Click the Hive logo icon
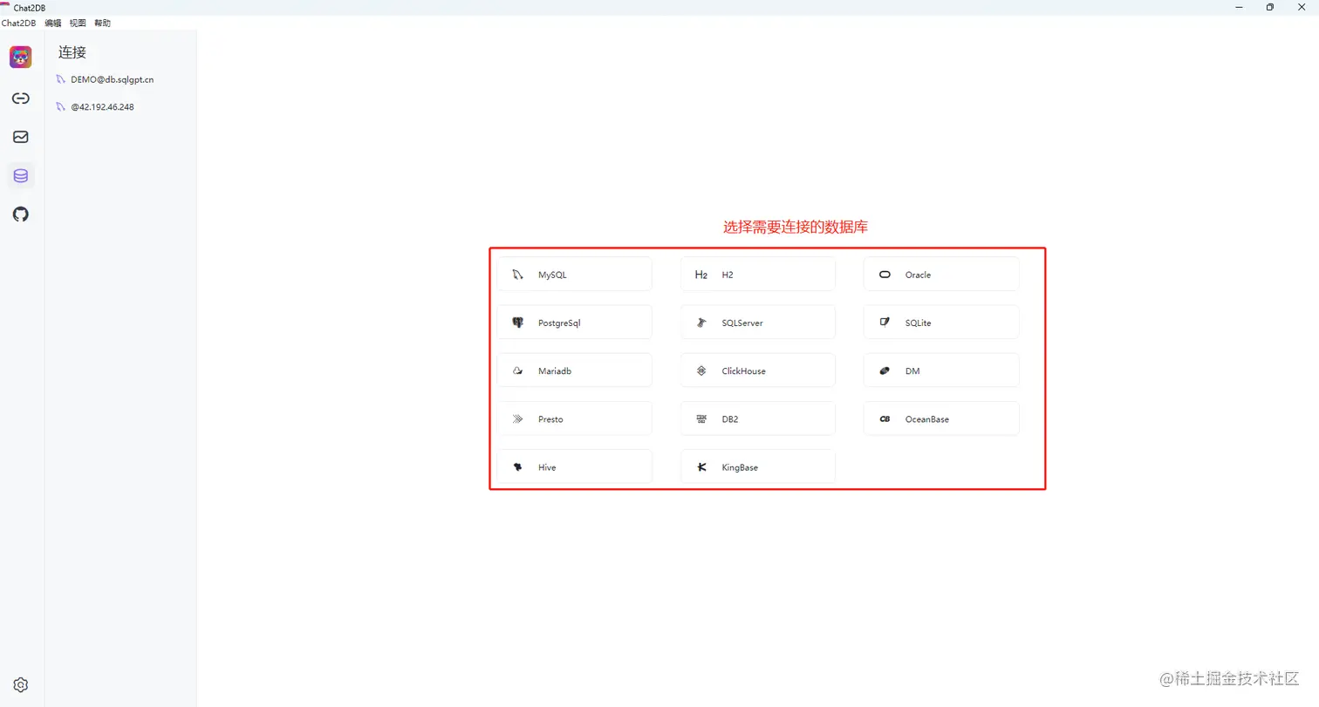The height and width of the screenshot is (707, 1319). coord(517,467)
